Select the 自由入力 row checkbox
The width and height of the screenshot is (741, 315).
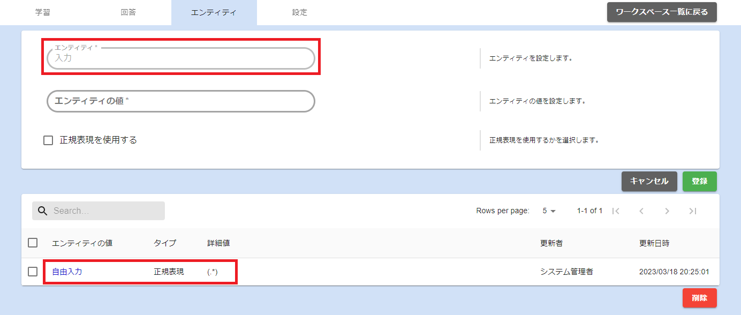click(33, 272)
